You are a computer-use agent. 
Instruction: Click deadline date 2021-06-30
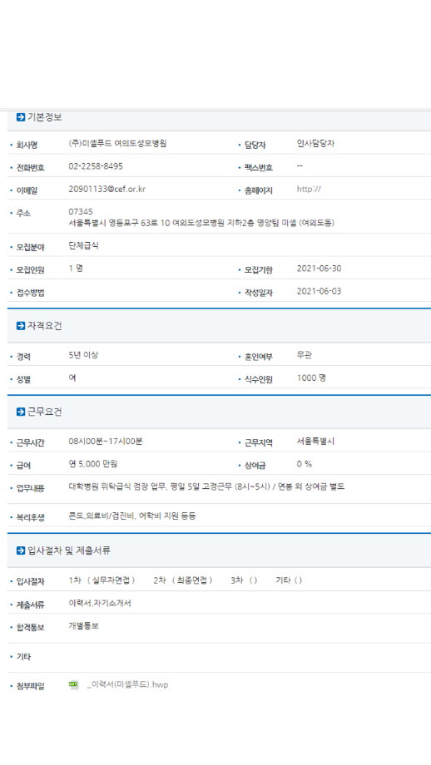point(319,269)
